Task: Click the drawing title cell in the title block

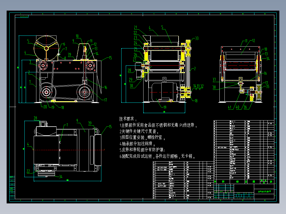Action: 264,191
